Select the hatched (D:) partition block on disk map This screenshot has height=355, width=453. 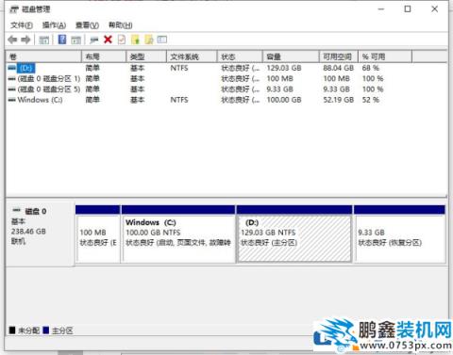(294, 234)
